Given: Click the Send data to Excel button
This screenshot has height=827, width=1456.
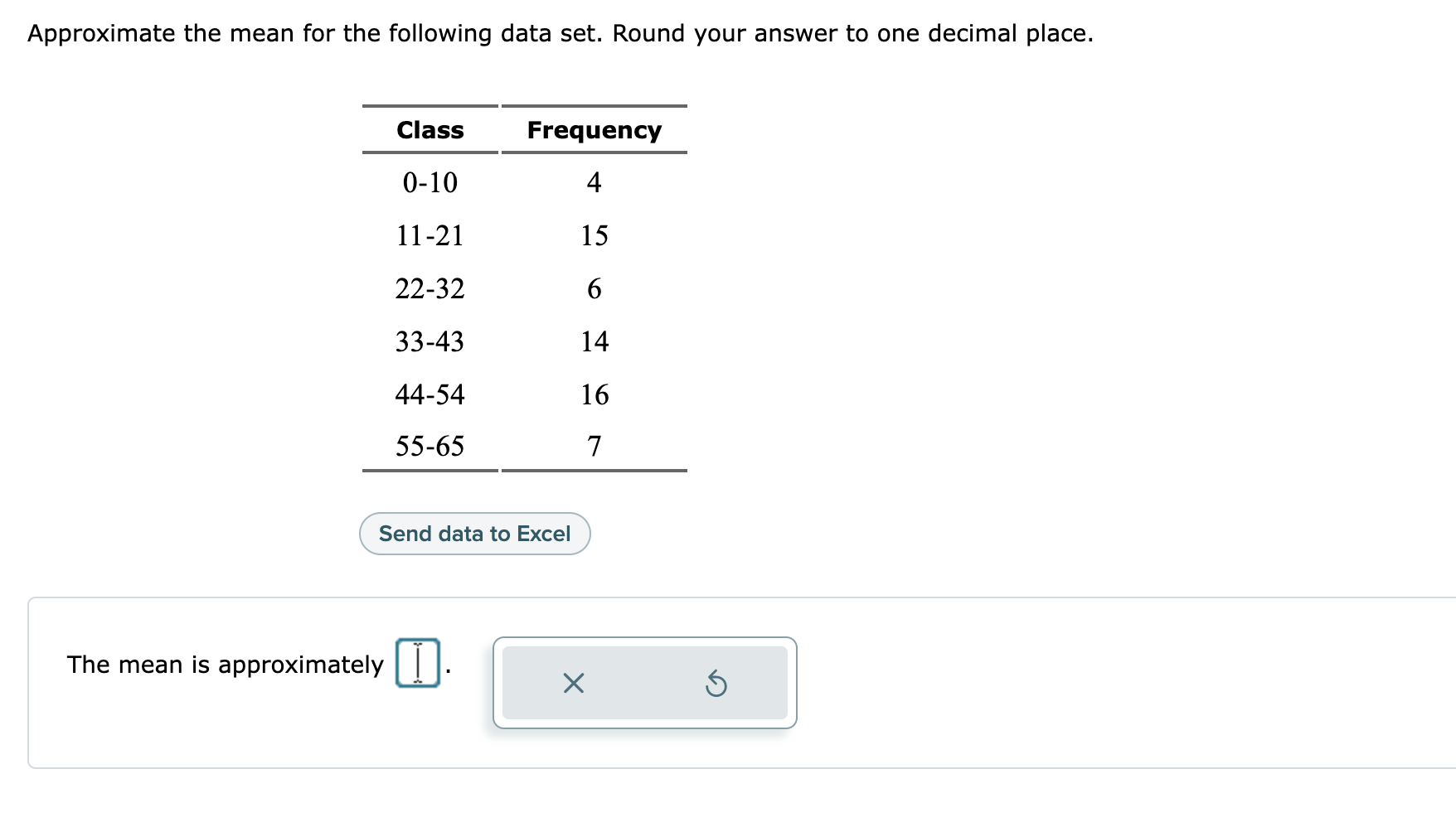Looking at the screenshot, I should coord(474,534).
